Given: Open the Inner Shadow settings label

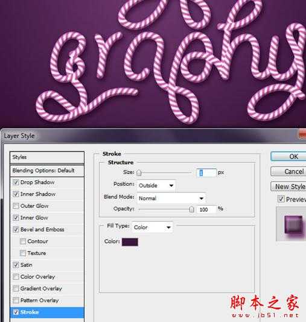Looking at the screenshot, I should click(x=38, y=194).
